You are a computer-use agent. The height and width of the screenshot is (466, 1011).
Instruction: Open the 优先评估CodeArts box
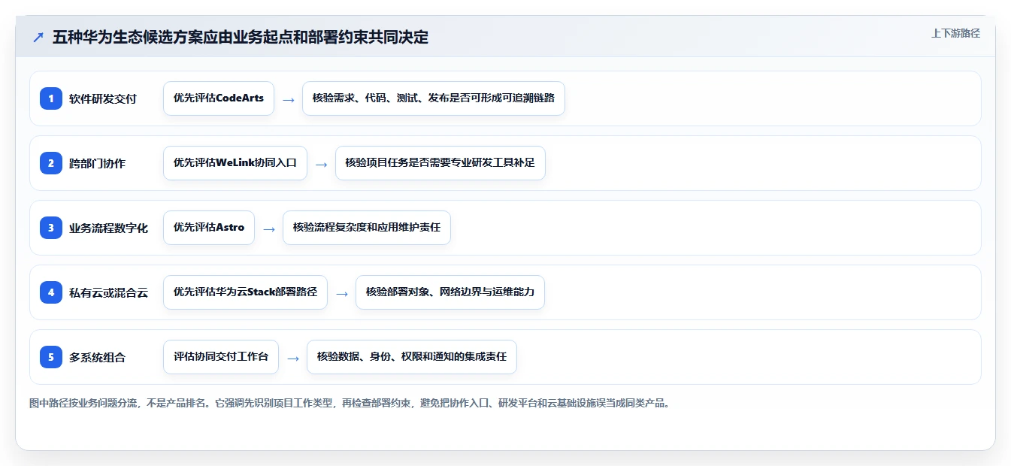point(219,98)
